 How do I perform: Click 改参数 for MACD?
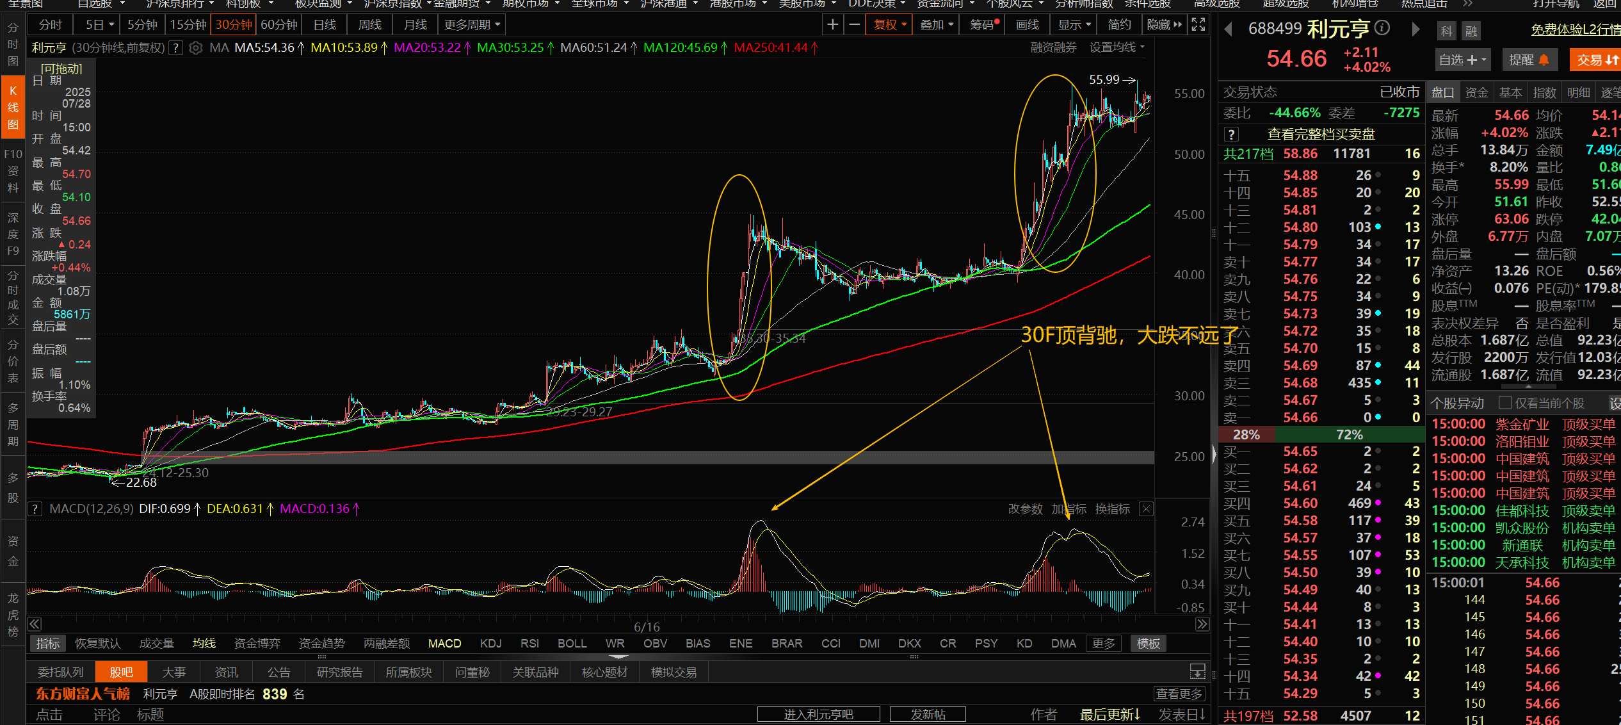tap(1025, 509)
